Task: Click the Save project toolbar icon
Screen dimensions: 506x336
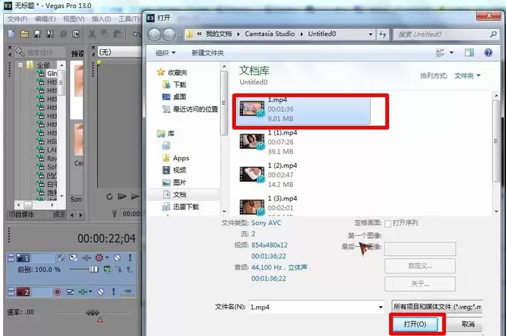Action: pos(37,34)
